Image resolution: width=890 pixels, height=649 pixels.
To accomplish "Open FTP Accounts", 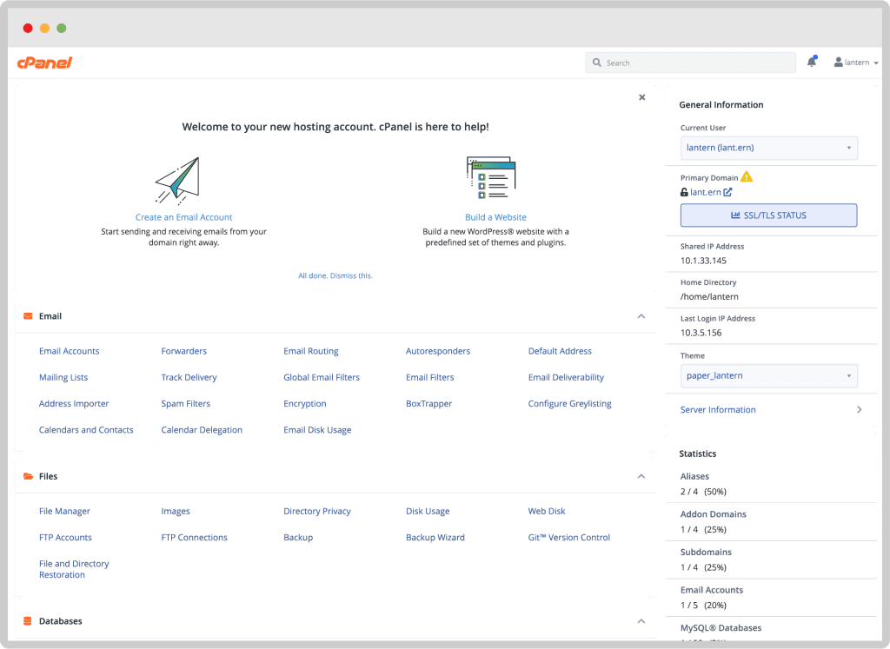I will 65,537.
